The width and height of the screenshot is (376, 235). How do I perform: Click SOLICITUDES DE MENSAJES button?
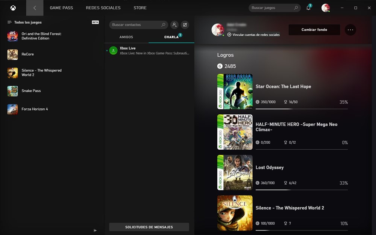(149, 227)
